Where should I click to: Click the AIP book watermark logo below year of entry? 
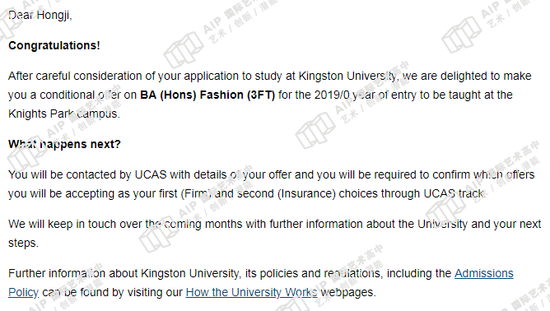pos(315,130)
